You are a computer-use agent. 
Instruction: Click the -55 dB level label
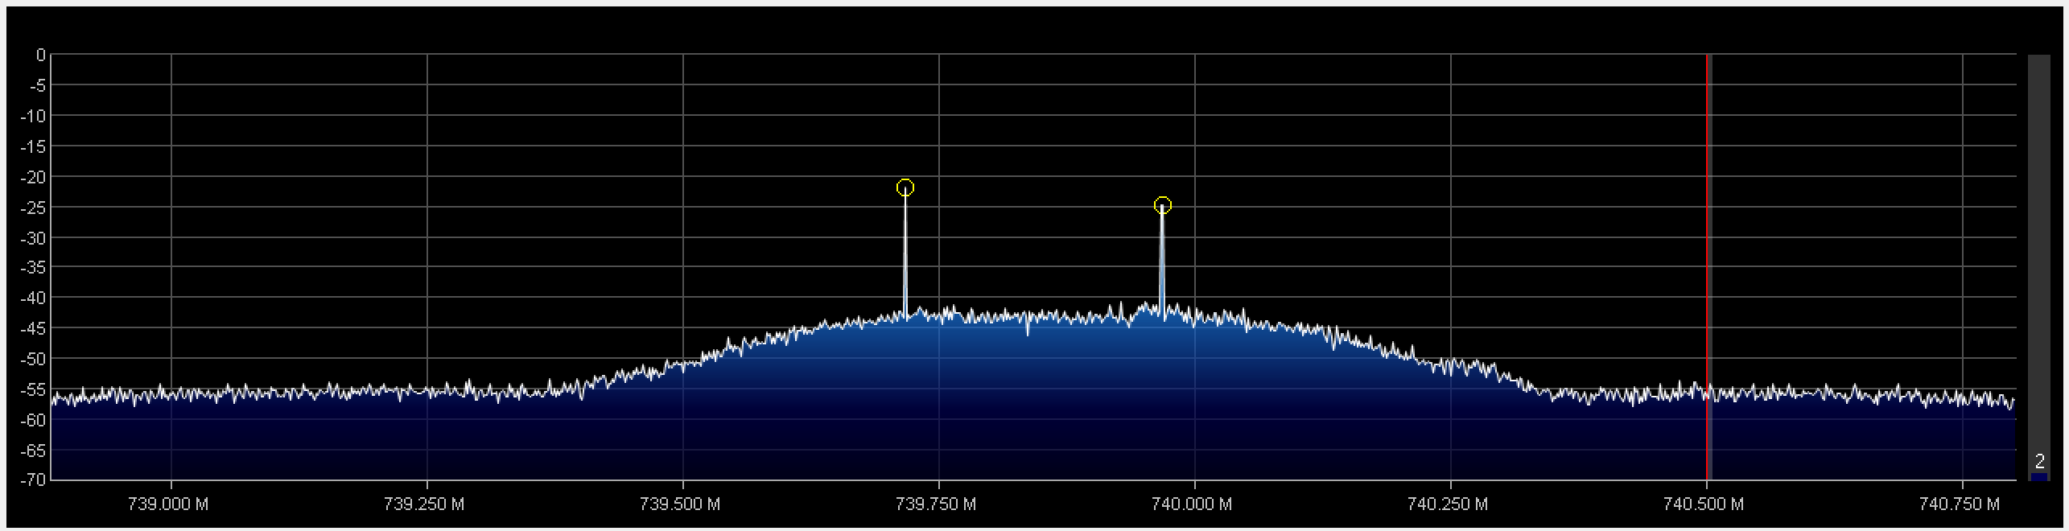(35, 389)
